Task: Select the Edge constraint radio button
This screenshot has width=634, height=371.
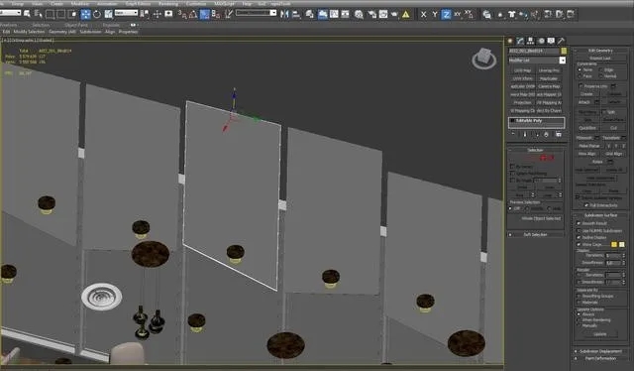Action: (601, 70)
